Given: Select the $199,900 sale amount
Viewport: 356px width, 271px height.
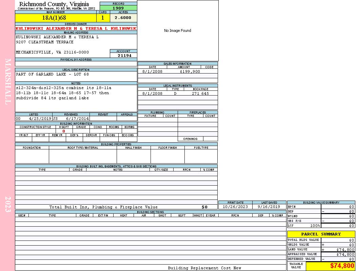Looking at the screenshot, I should tap(190, 71).
